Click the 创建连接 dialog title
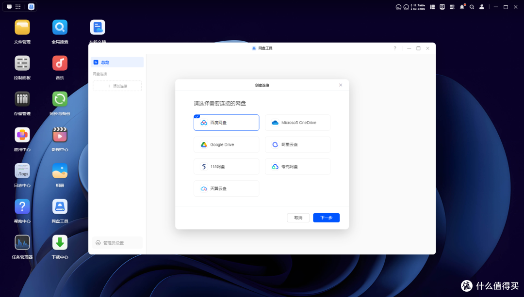 tap(262, 85)
